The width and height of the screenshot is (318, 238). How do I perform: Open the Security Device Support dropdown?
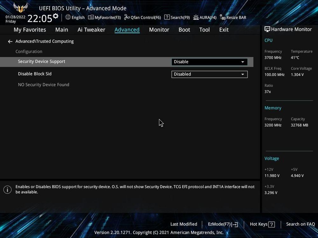209,62
